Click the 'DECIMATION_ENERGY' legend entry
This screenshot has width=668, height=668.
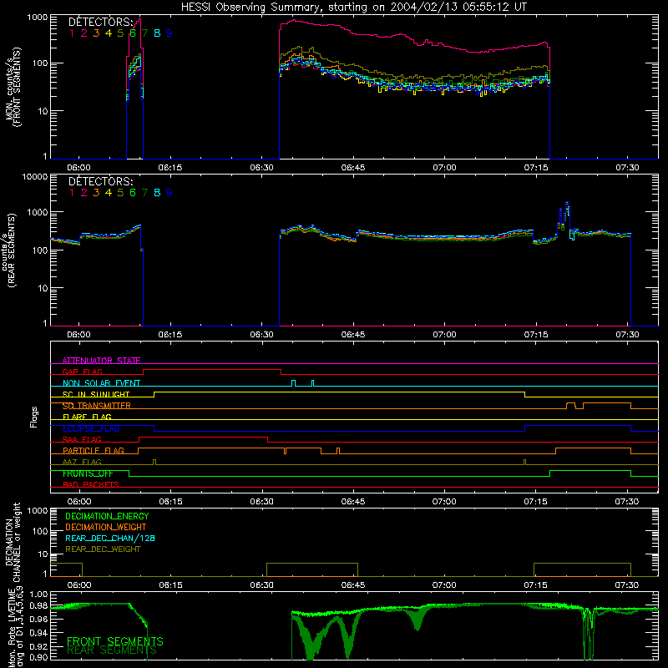coord(107,516)
